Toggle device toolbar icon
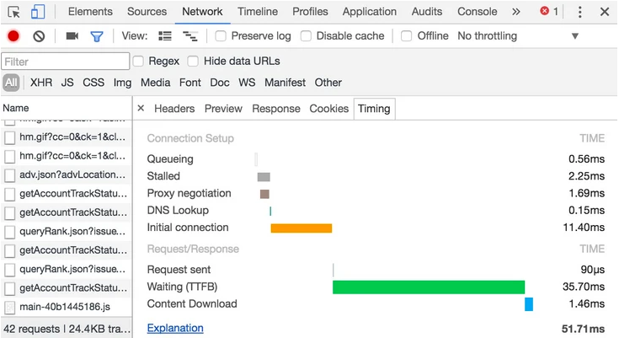 (38, 12)
